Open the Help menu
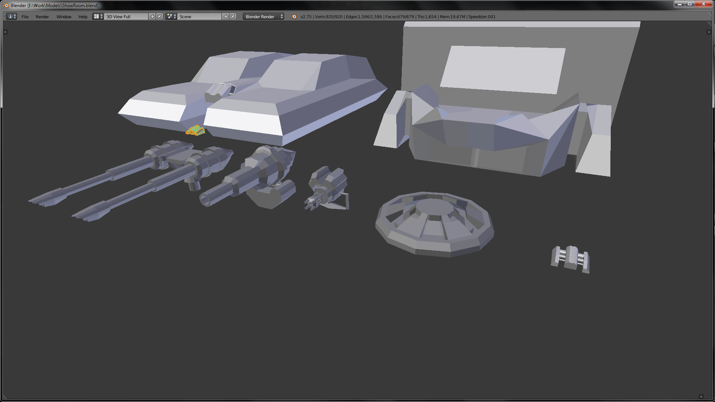715x402 pixels. (x=83, y=17)
